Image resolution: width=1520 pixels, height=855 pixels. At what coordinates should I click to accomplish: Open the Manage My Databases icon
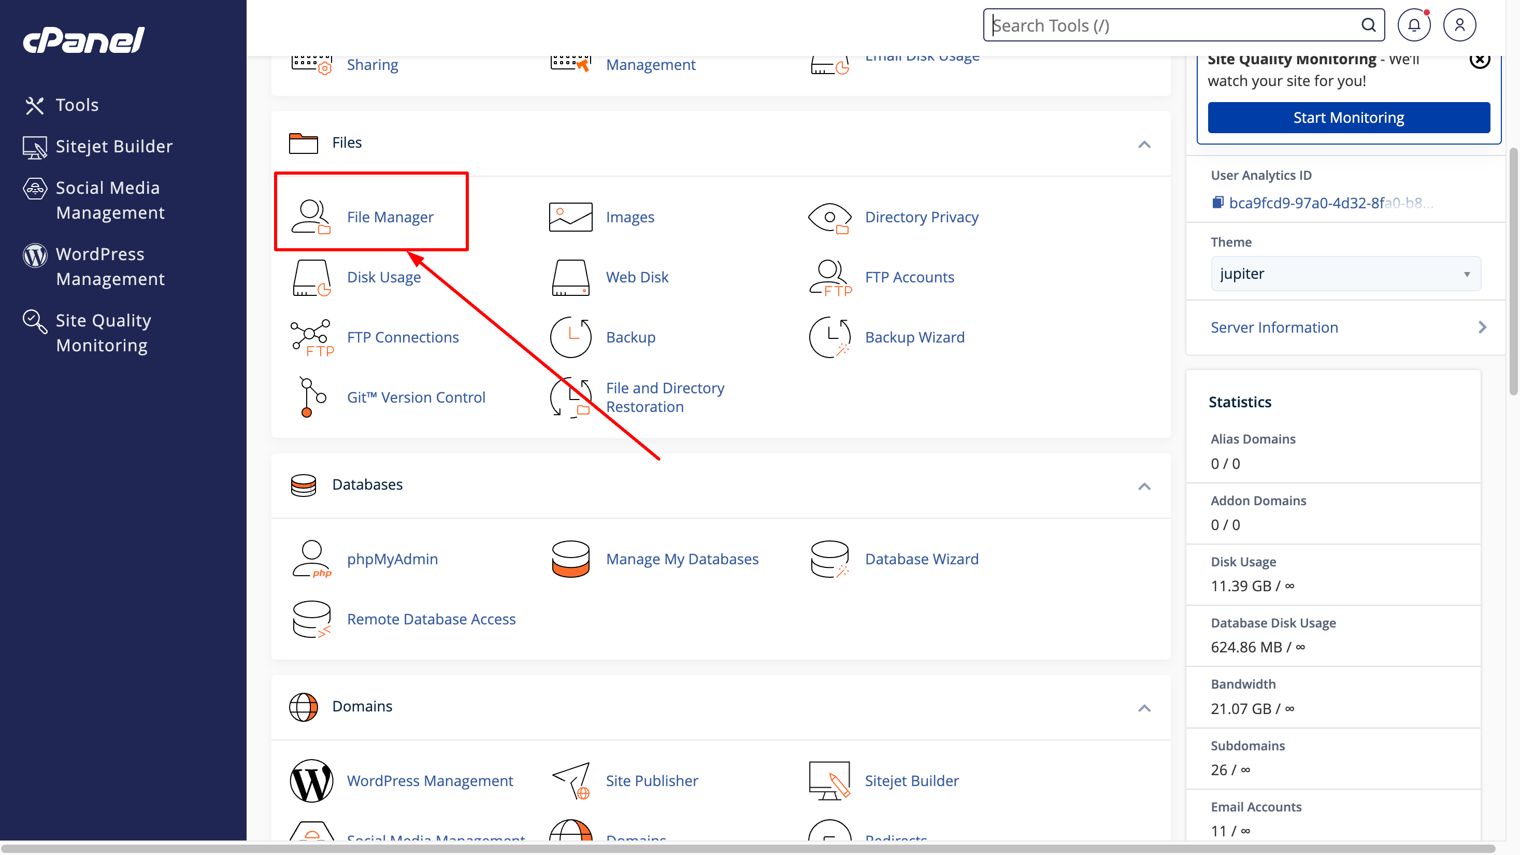coord(570,559)
